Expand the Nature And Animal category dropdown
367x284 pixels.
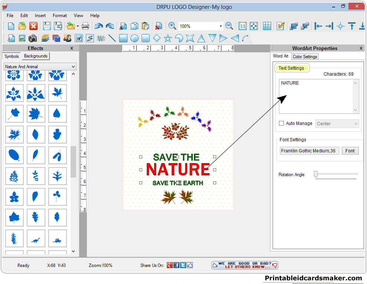(x=73, y=67)
